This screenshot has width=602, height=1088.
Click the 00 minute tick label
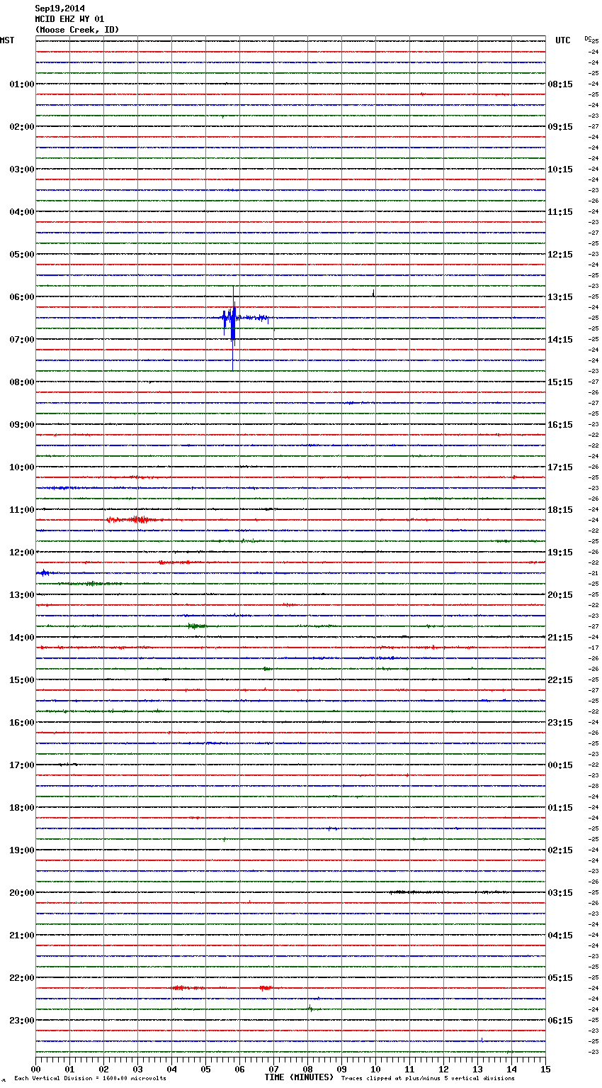[35, 1069]
